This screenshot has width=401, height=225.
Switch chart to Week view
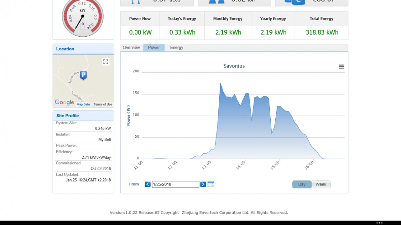(x=321, y=184)
